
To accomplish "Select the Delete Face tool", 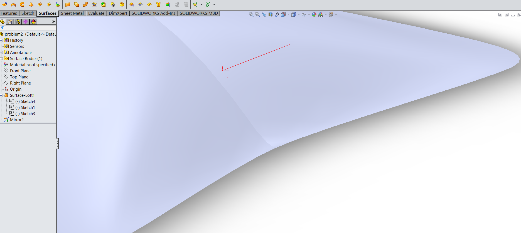I will pyautogui.click(x=113, y=4).
